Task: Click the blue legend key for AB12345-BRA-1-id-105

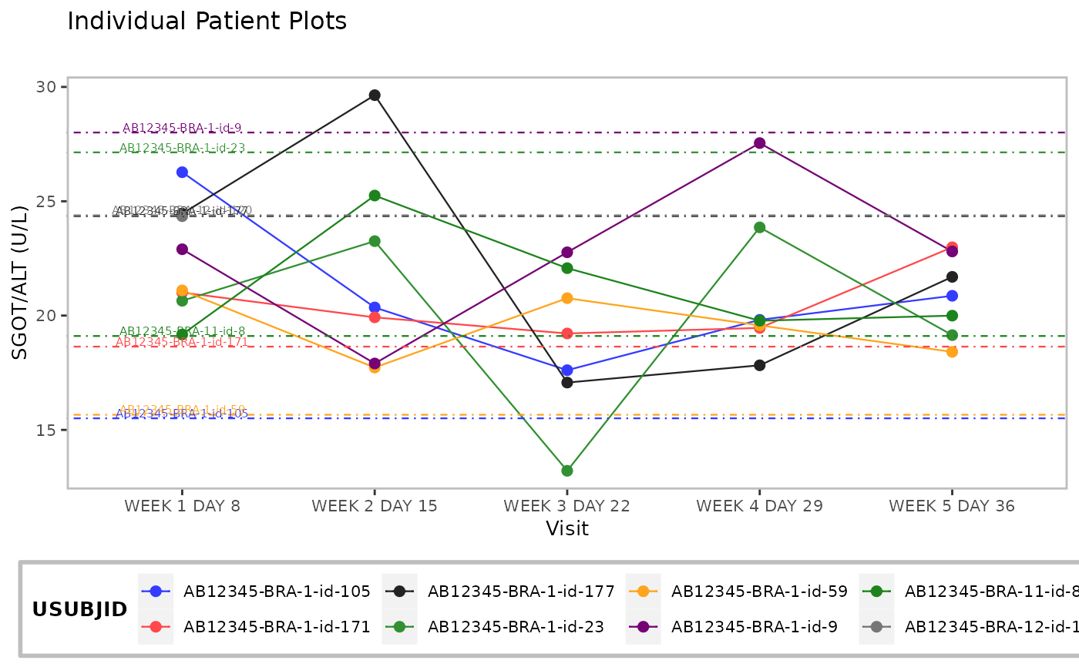Action: pos(156,592)
